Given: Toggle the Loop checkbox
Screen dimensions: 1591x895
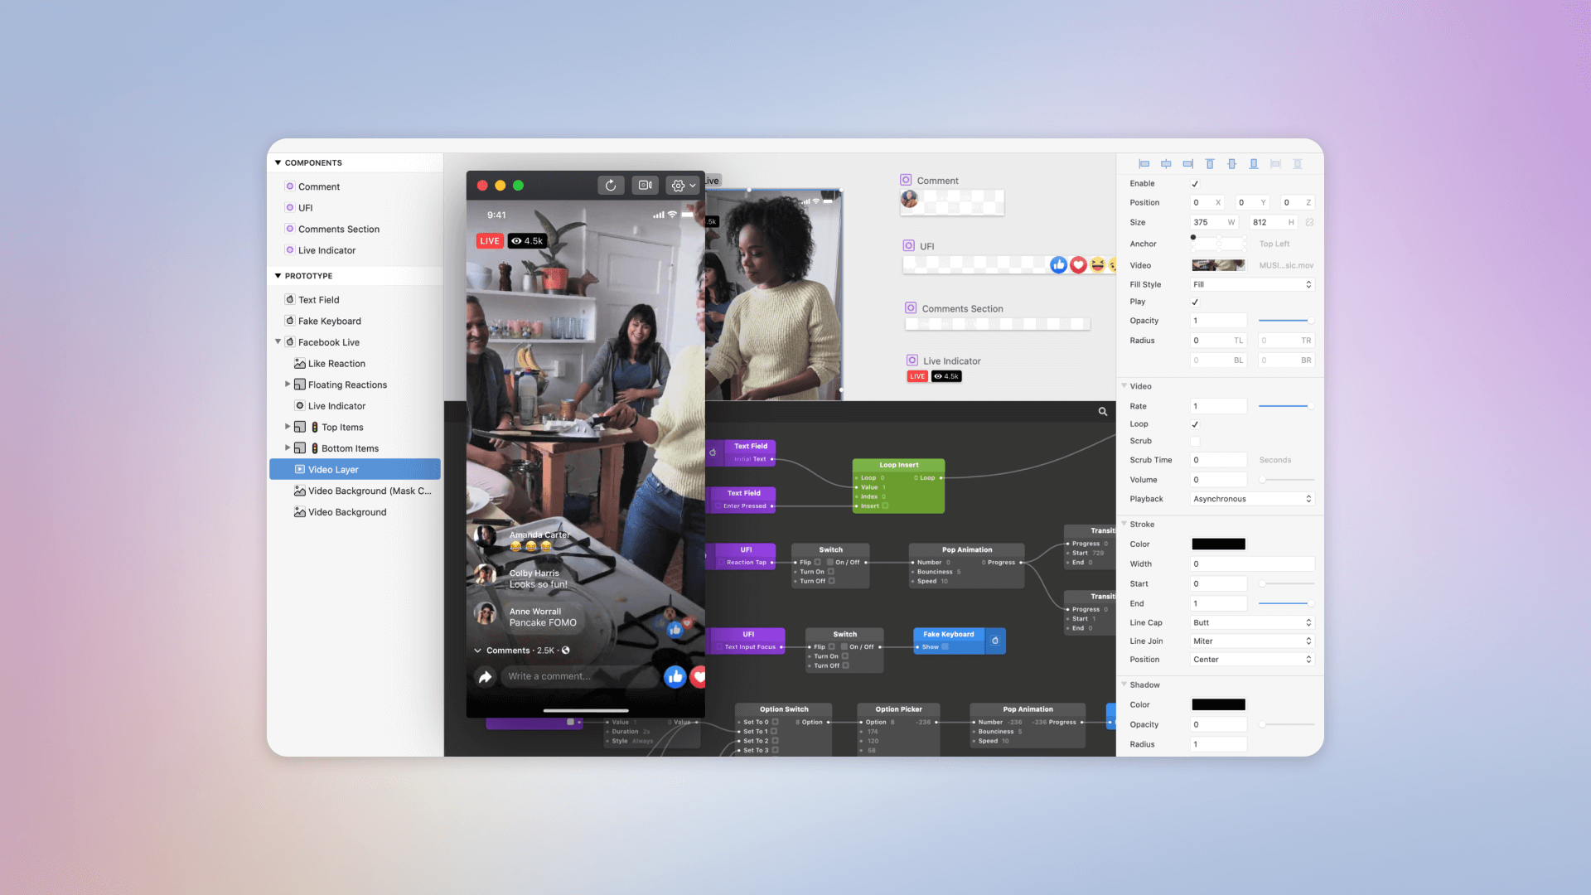Looking at the screenshot, I should (1195, 424).
